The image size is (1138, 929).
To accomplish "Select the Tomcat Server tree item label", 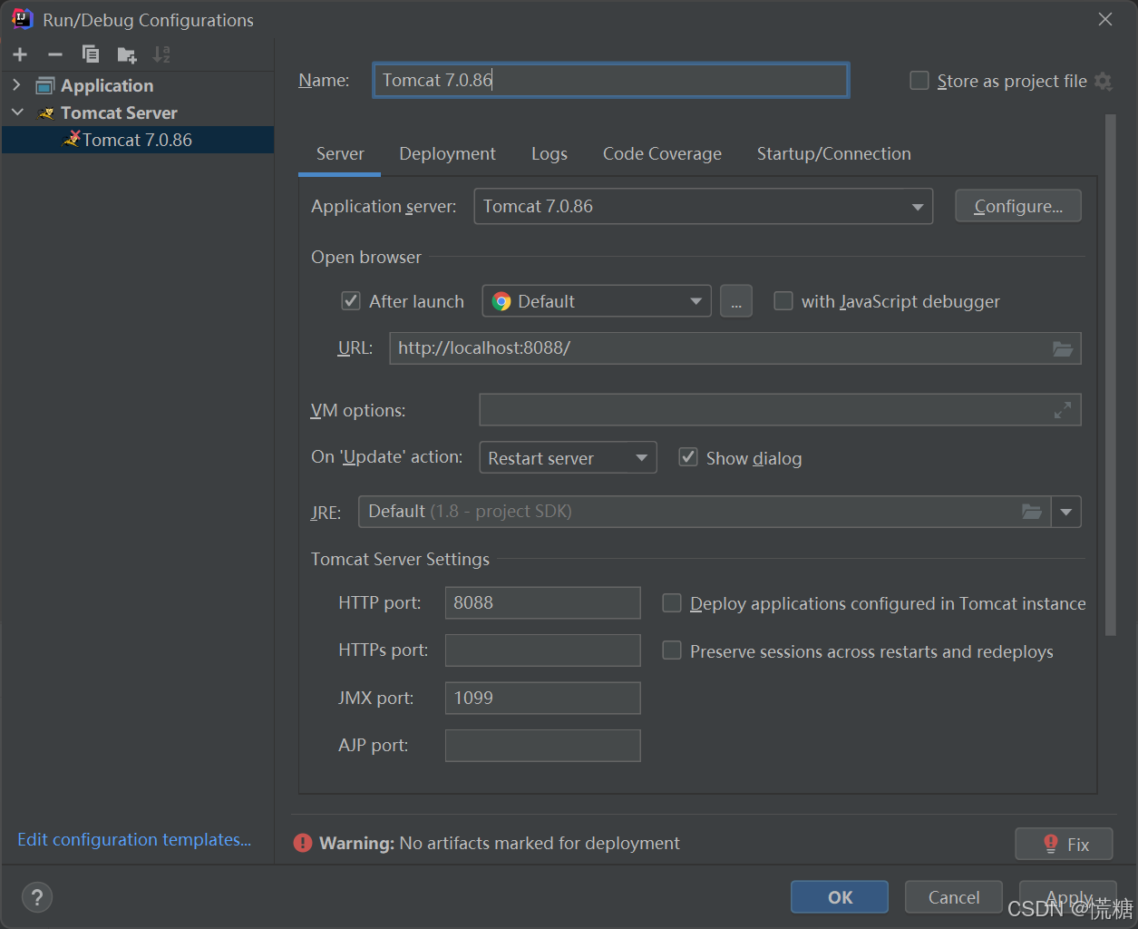I will (x=119, y=112).
